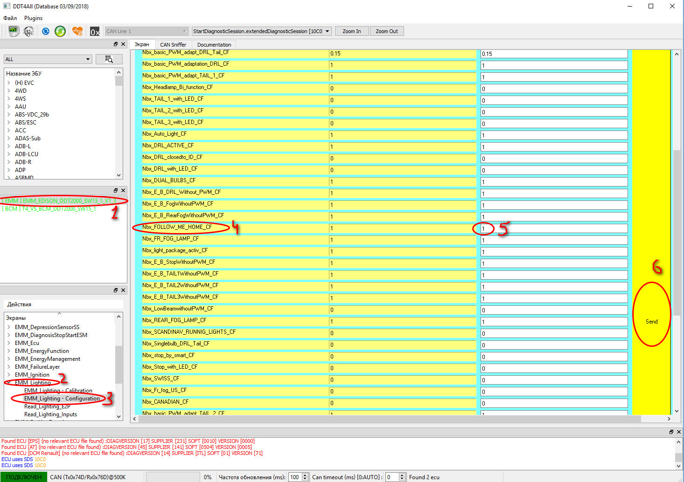
Task: Click the Nbx_FR_FOG_LAMP_CF input field
Action: tap(554, 240)
